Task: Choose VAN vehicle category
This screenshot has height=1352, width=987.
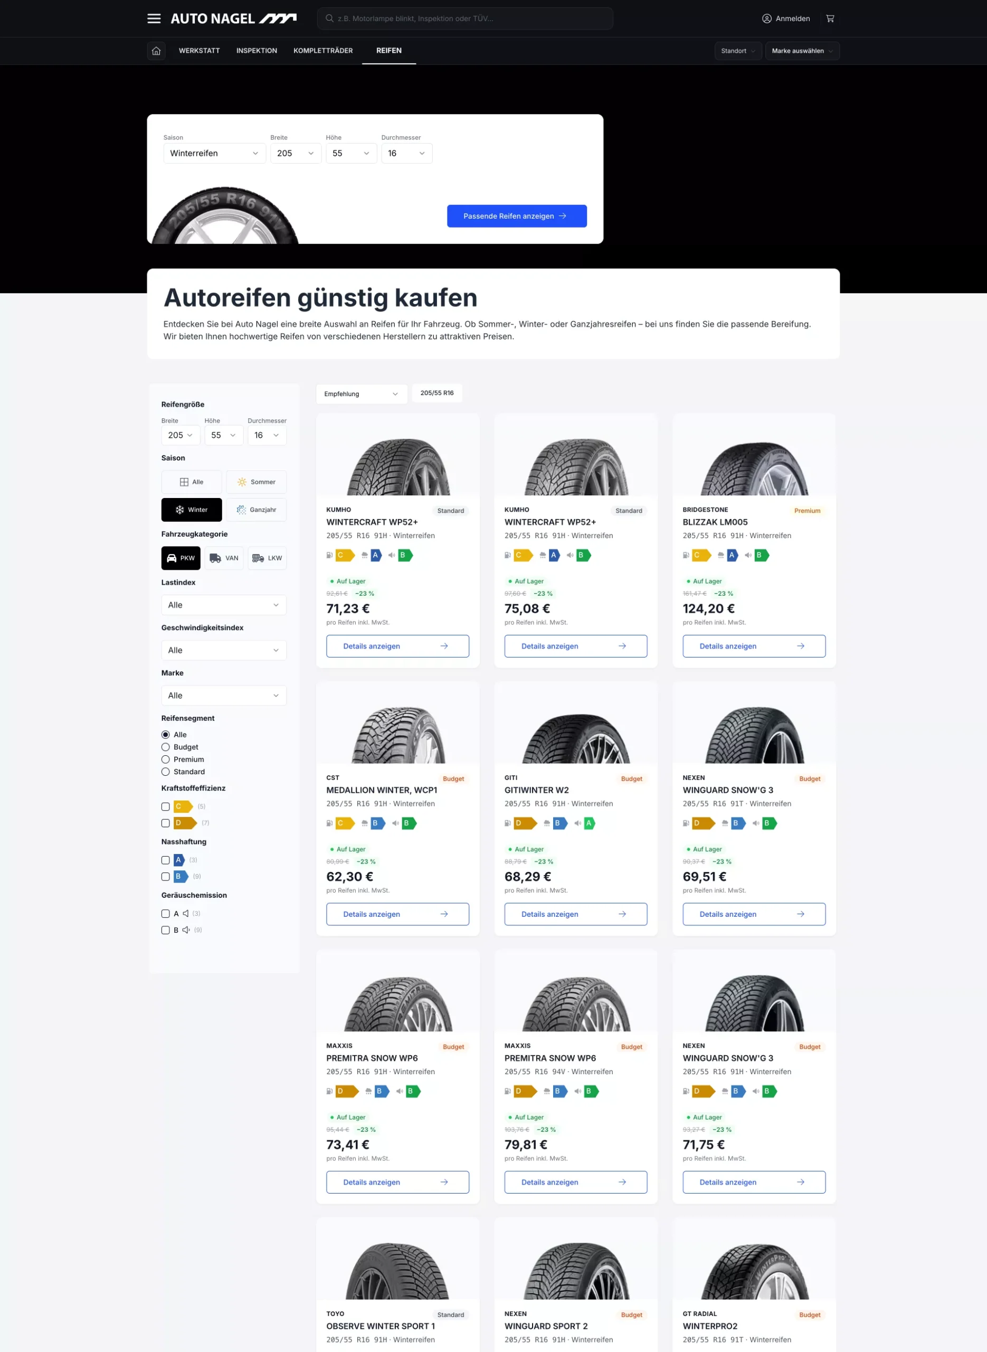Action: tap(224, 558)
